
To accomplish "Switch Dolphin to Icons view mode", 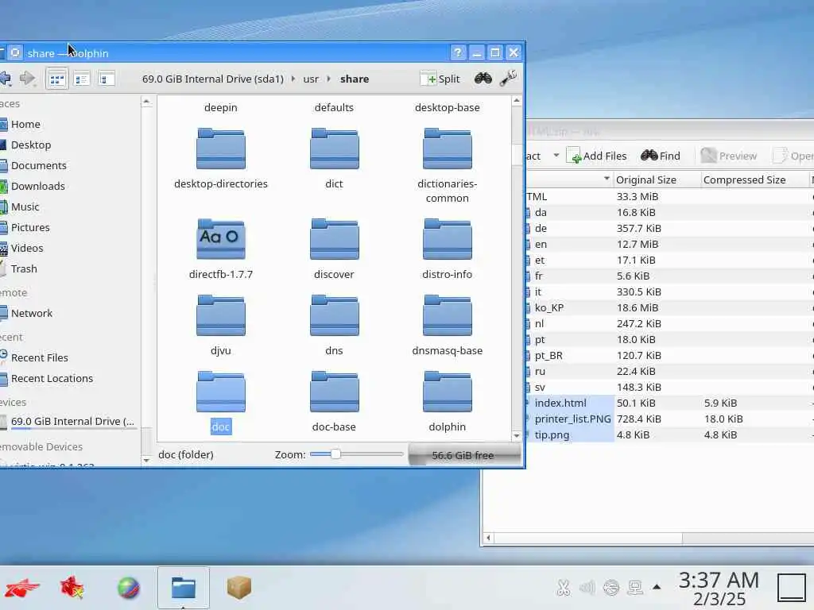I will click(56, 79).
